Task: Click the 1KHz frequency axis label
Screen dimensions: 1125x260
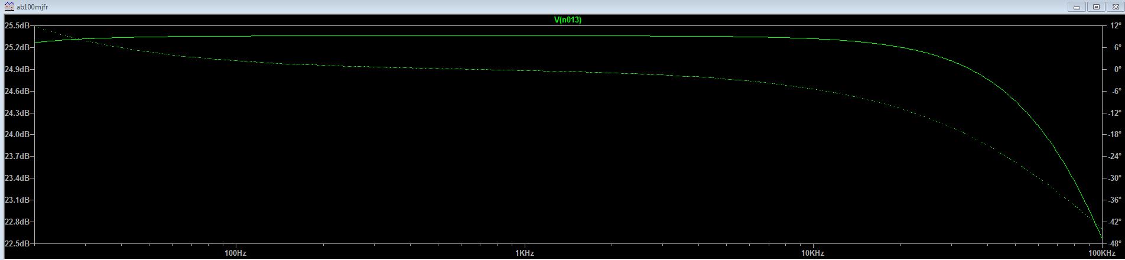Action: click(x=525, y=253)
